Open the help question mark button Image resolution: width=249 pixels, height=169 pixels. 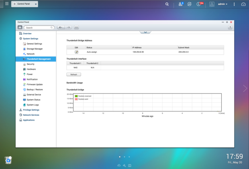point(230,27)
